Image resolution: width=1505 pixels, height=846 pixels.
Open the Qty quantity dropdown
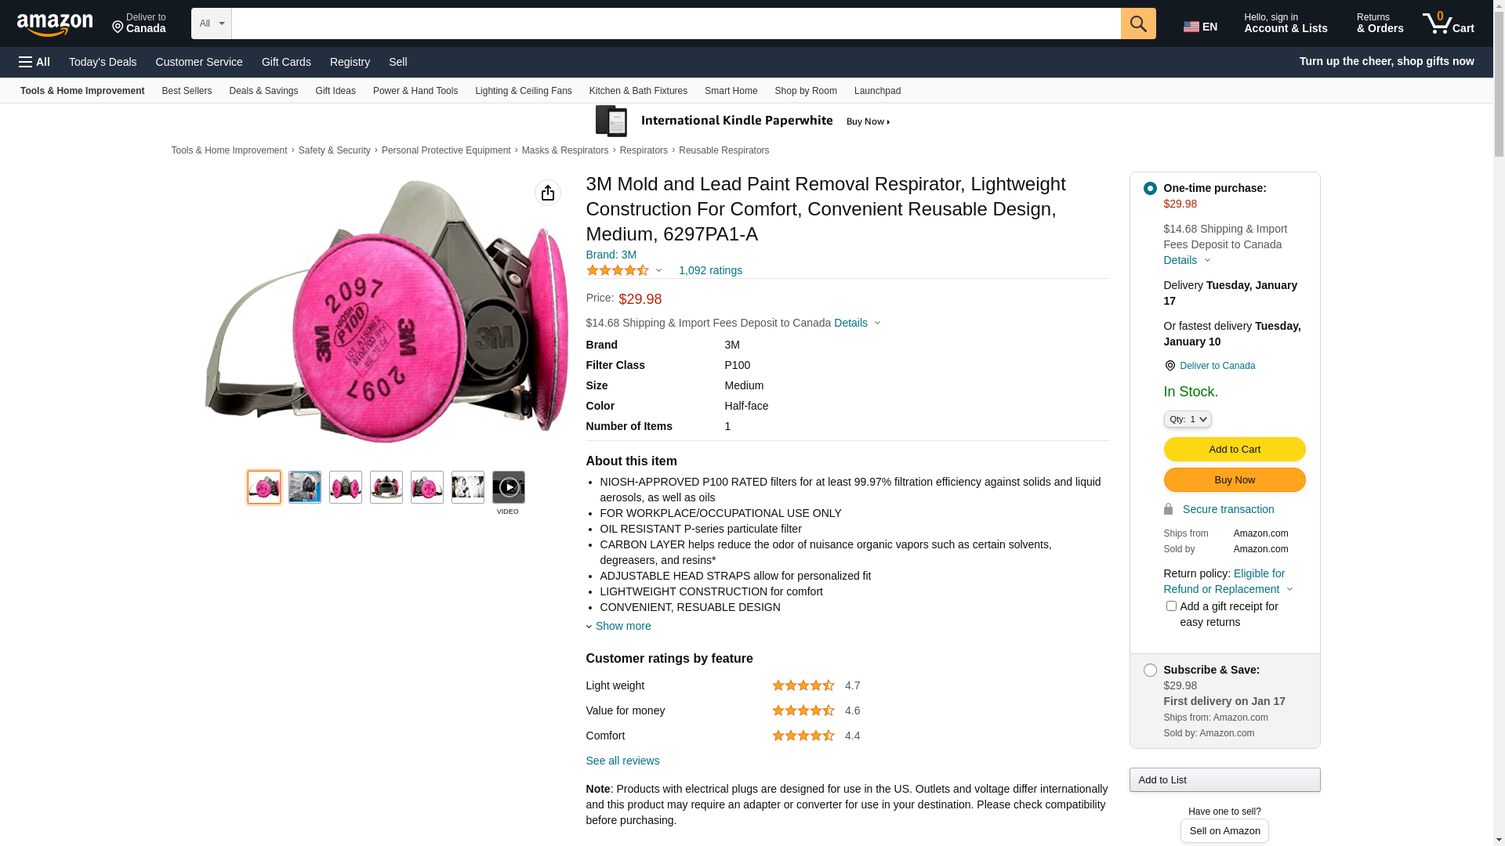click(x=1188, y=419)
